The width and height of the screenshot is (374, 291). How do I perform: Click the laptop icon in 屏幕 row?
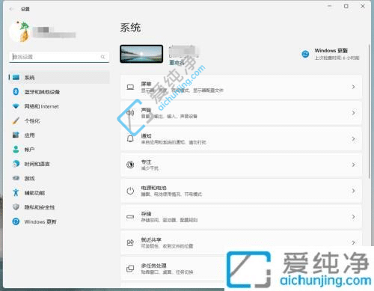click(130, 87)
